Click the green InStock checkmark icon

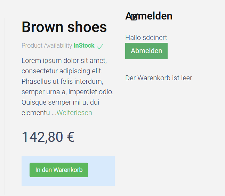[x=100, y=46]
